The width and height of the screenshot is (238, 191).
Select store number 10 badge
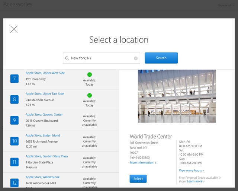tap(15, 141)
